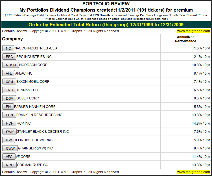Select EXXON MOBIL CORP company name
Image resolution: width=212 pixels, height=176 pixels.
coord(33,82)
